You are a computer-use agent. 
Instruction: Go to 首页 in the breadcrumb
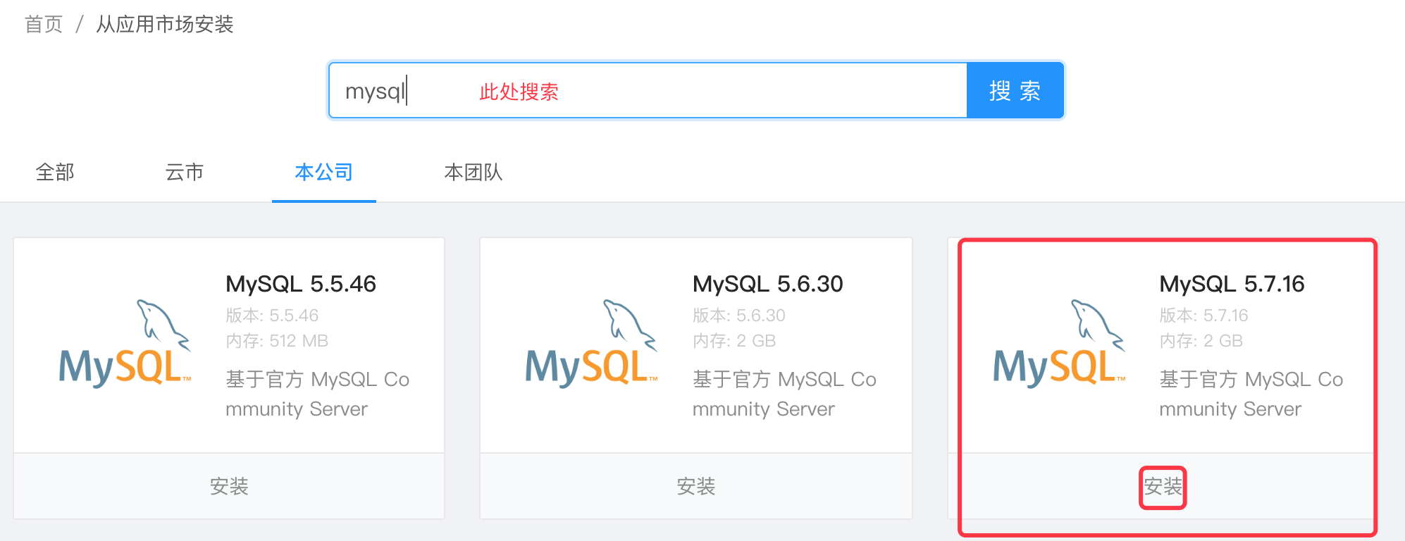44,24
